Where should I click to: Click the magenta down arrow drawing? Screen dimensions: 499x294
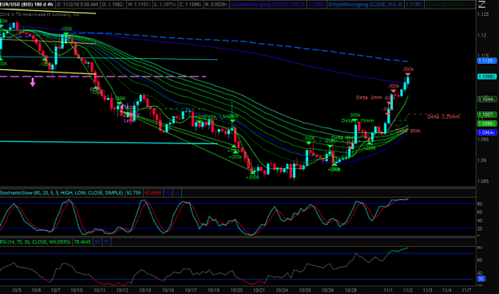tap(33, 83)
